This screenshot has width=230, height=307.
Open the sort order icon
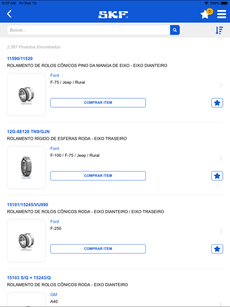tap(219, 30)
